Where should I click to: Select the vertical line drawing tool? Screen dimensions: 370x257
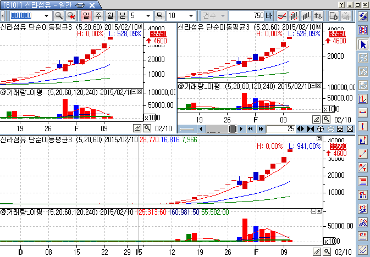363,126
